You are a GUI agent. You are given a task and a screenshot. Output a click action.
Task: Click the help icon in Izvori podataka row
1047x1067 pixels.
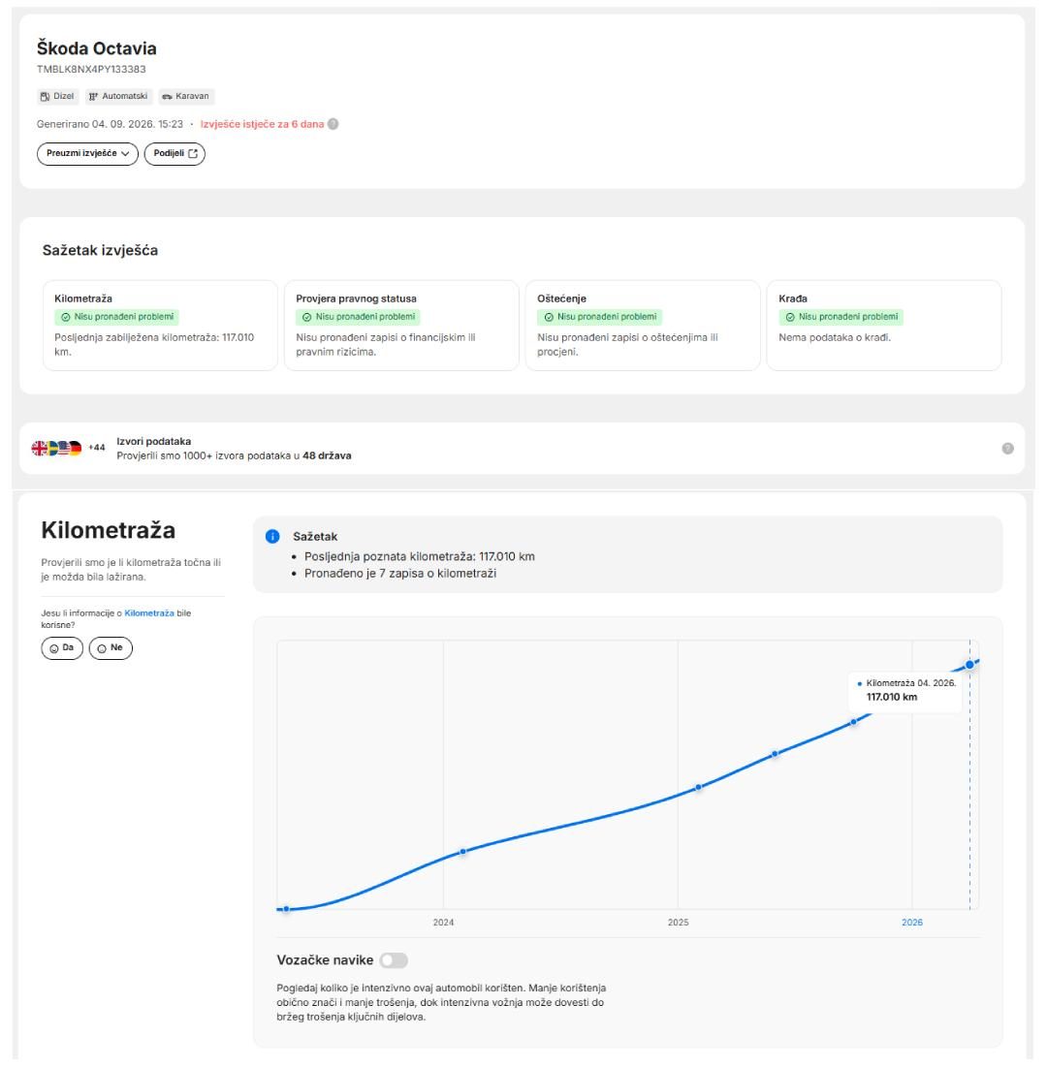coord(1008,449)
